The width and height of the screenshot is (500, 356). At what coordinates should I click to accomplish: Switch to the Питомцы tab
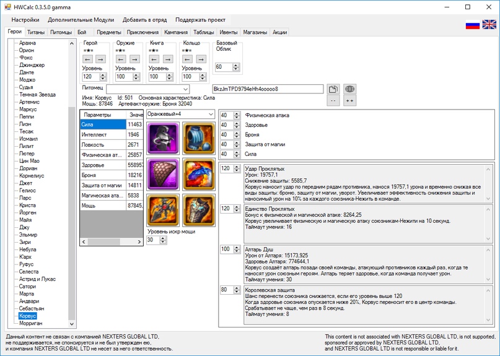(x=61, y=32)
